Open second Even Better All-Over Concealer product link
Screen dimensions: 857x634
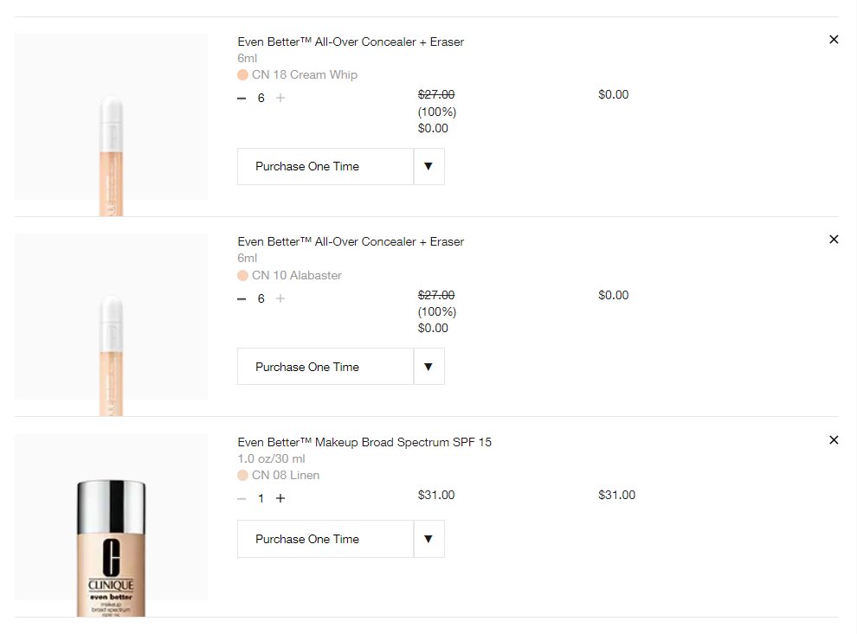(351, 242)
